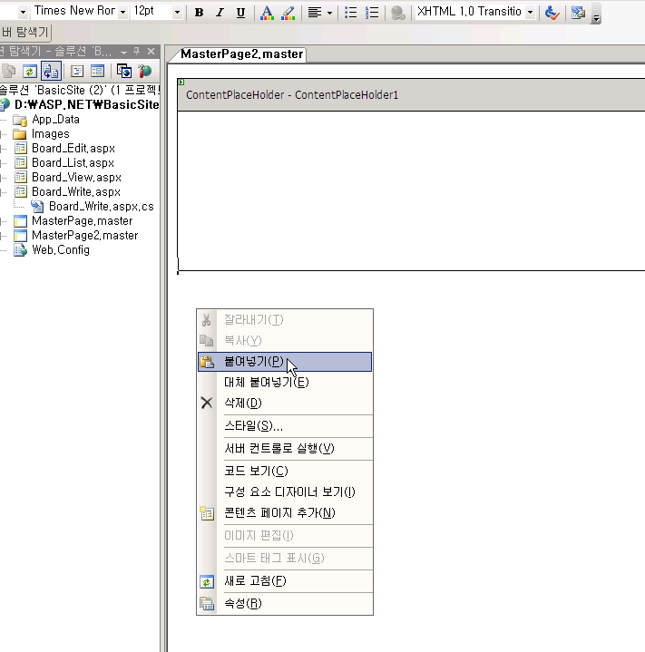Open the foreground text color picker
Screen dimensions: 645x652
(267, 13)
